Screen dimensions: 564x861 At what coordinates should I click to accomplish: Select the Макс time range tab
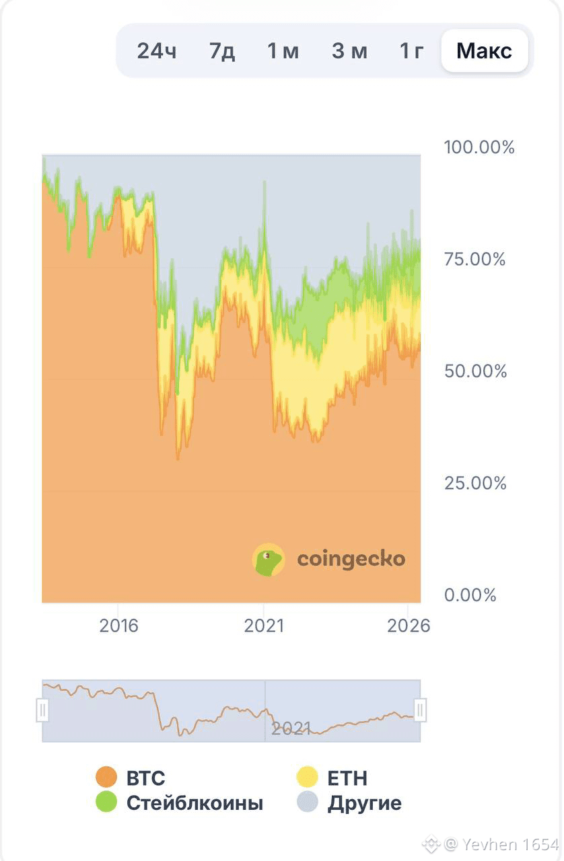point(485,50)
